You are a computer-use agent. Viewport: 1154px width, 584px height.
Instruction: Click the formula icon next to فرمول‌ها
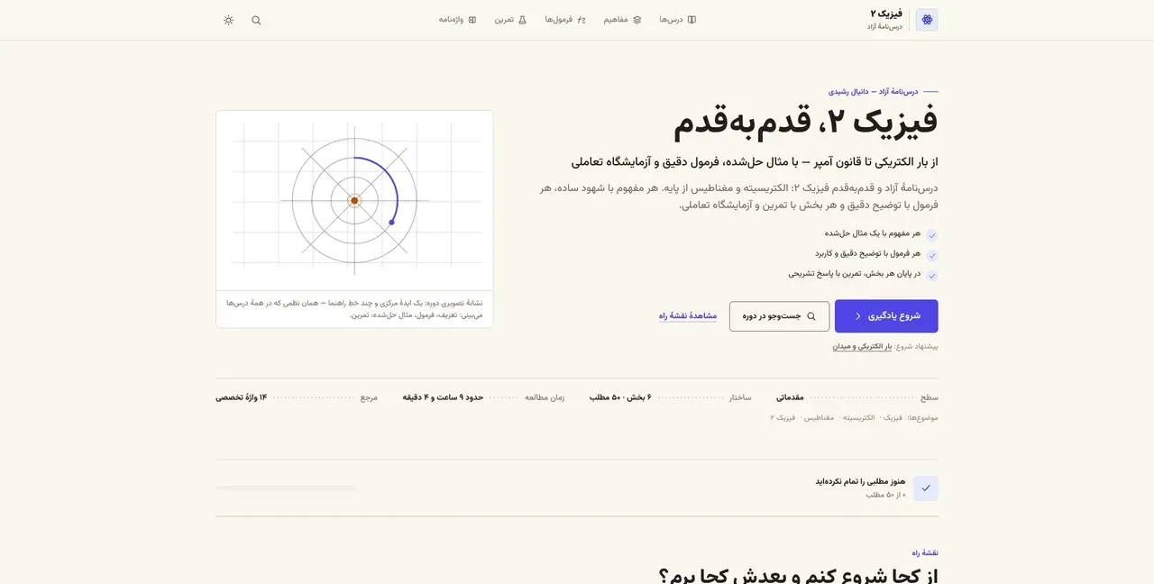pos(582,20)
